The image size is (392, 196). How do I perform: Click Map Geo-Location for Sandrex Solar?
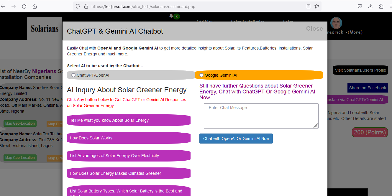coord(20,123)
